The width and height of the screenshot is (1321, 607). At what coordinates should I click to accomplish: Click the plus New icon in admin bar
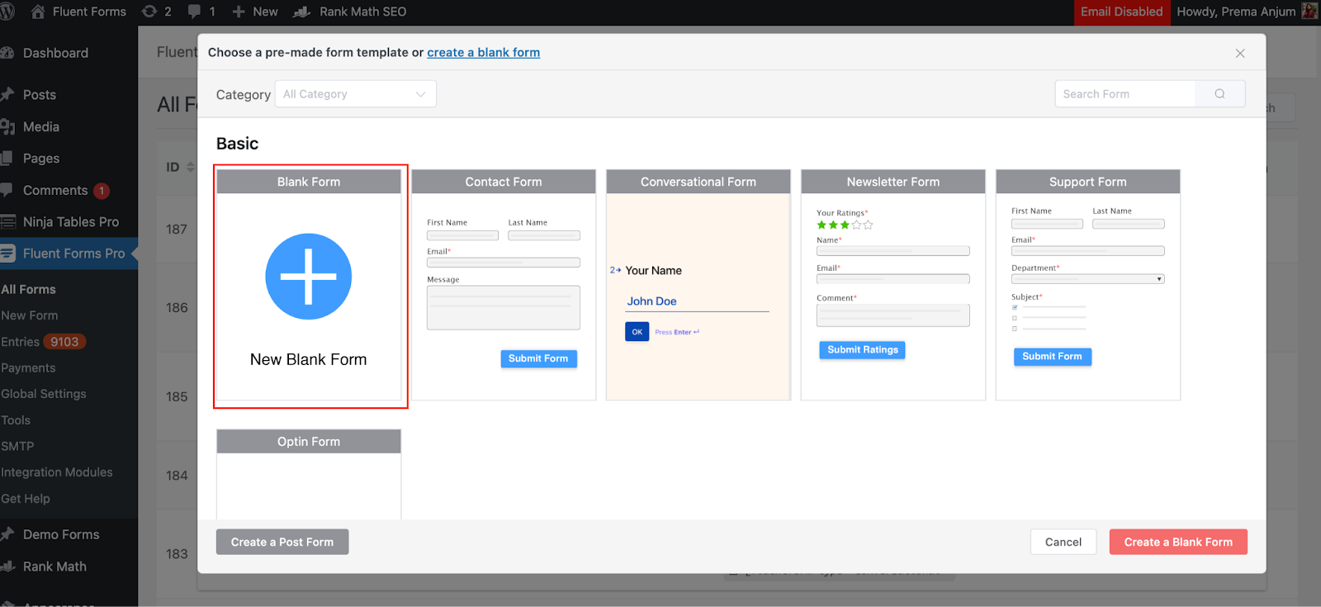click(239, 12)
